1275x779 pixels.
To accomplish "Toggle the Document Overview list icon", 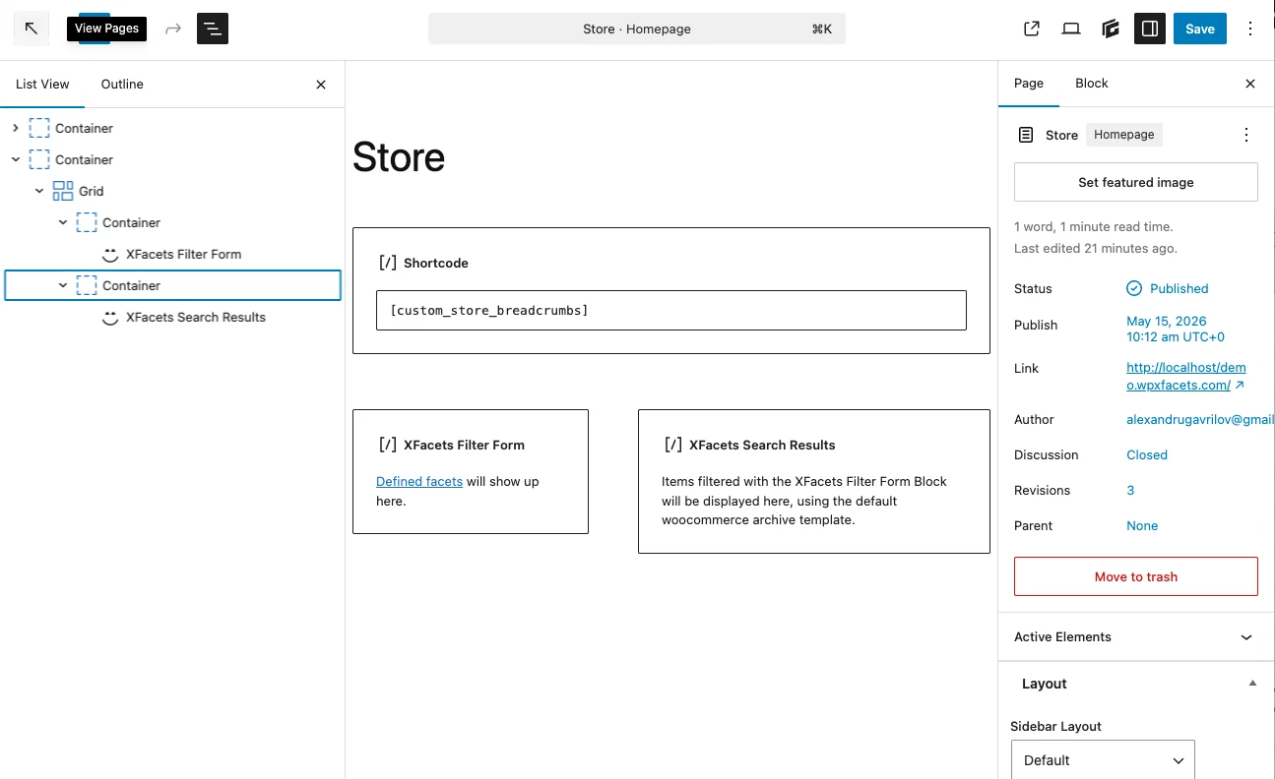I will (213, 29).
